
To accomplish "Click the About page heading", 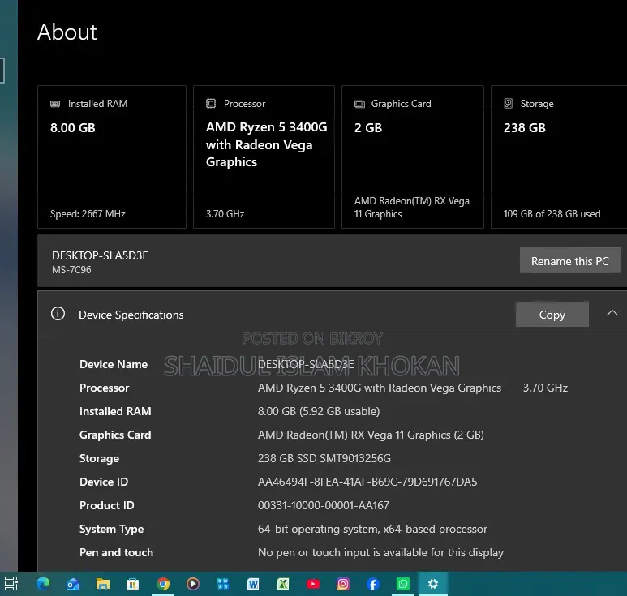I will click(67, 32).
